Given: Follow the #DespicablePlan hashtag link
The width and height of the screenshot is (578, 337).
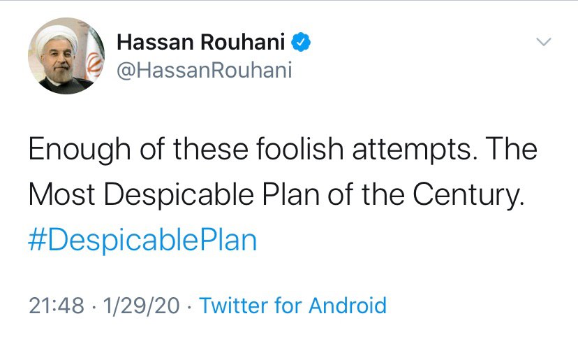Looking at the screenshot, I should click(x=143, y=240).
